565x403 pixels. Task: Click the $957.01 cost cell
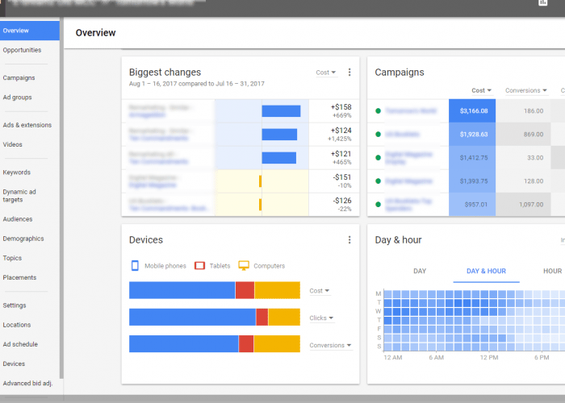472,205
